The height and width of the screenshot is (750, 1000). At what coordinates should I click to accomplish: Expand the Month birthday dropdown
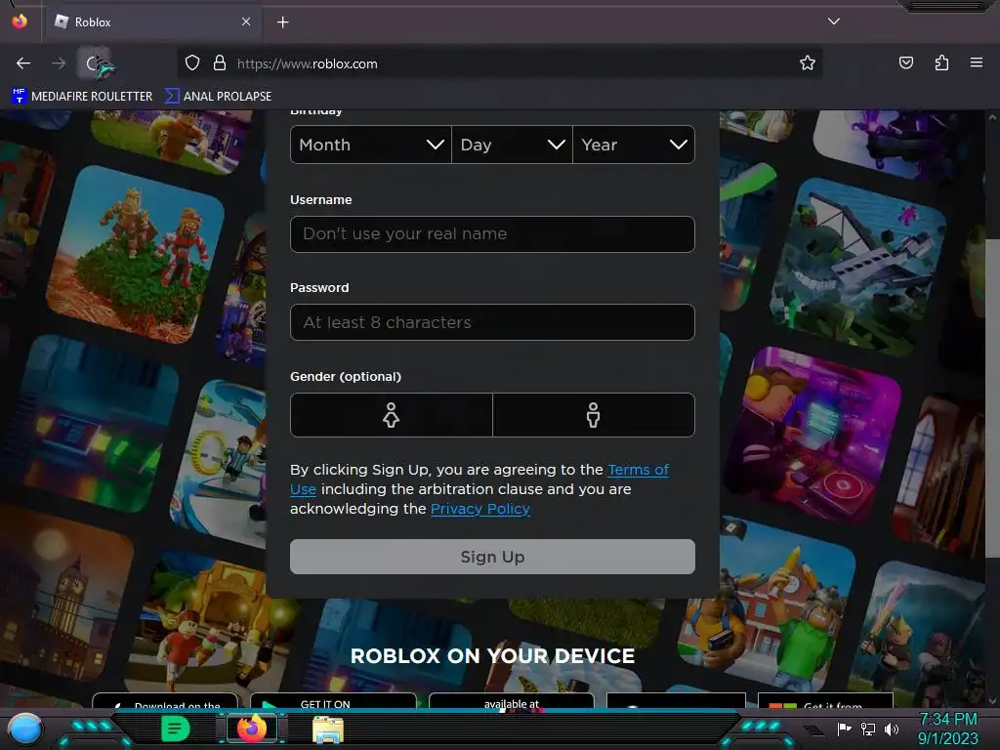pos(370,145)
